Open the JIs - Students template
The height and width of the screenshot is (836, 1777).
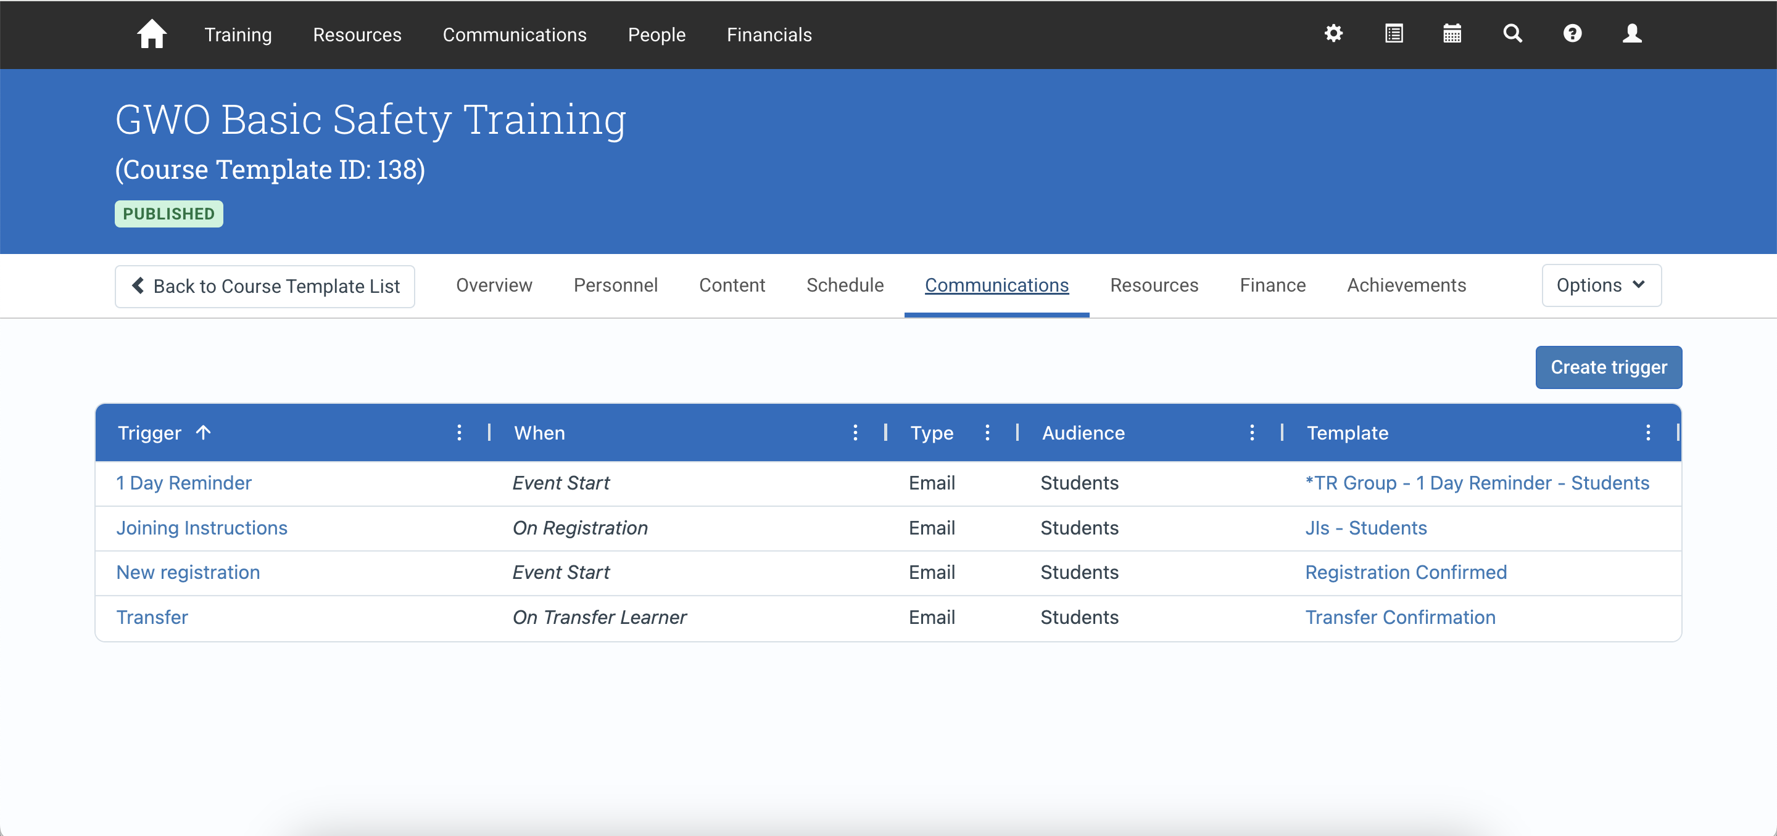1365,528
